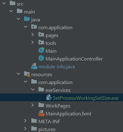Click the runnable Main class icon
The width and height of the screenshot is (123, 132).
click(x=41, y=50)
